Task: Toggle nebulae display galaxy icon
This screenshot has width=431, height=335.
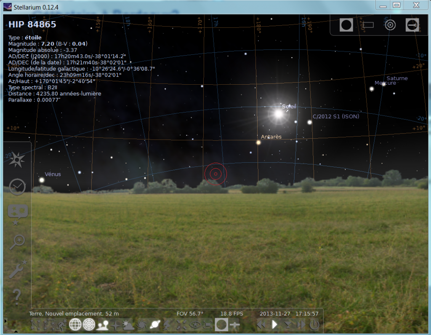Action: (x=142, y=325)
